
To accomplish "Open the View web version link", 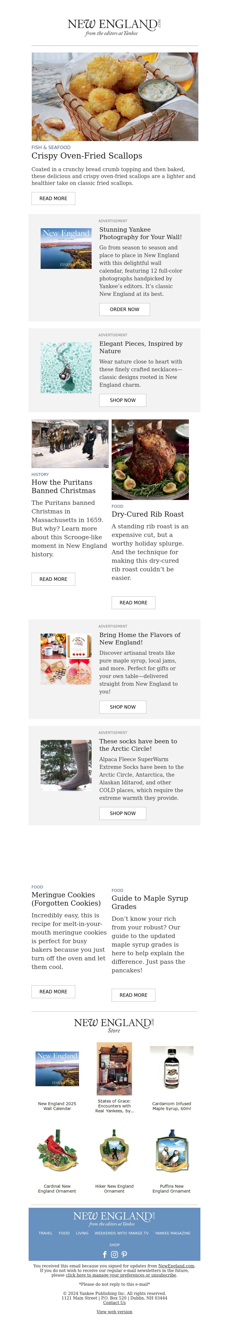I will (x=114, y=1312).
